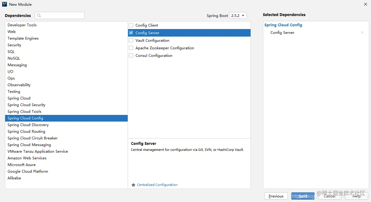Focus the Dependencies search field
The image size is (371, 202).
click(59, 15)
